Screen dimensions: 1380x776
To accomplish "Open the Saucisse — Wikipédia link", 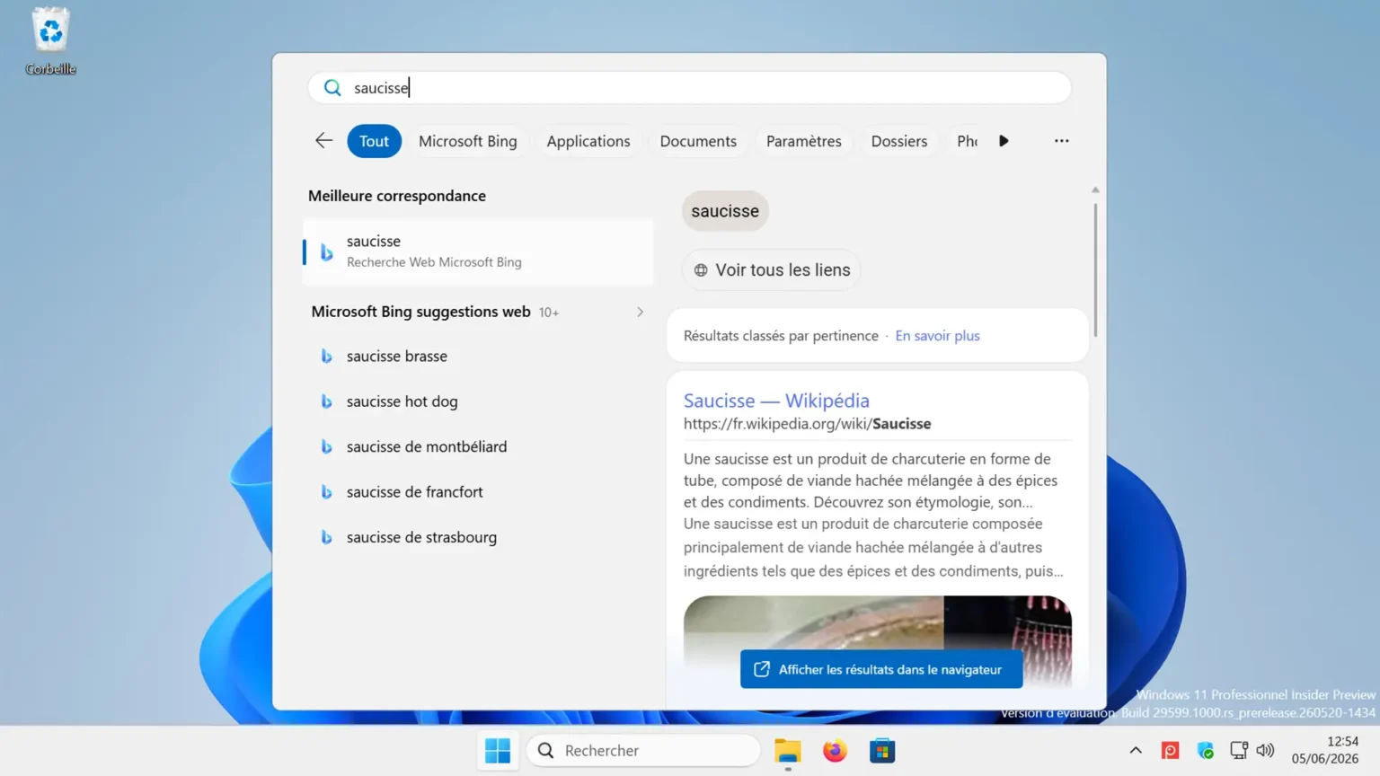I will pos(776,401).
